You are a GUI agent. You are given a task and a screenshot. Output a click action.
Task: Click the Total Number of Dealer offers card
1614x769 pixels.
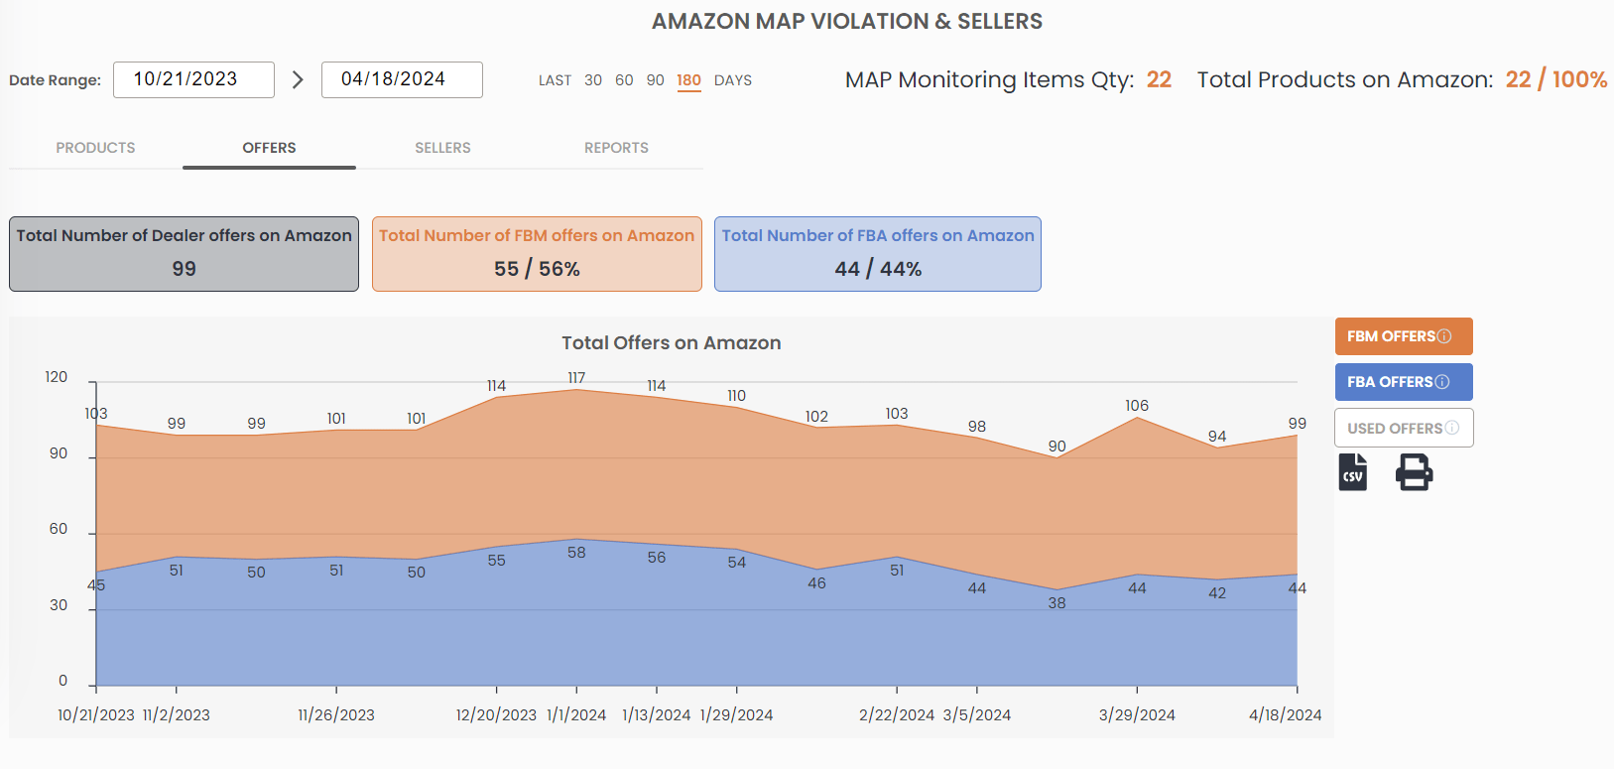pyautogui.click(x=184, y=254)
